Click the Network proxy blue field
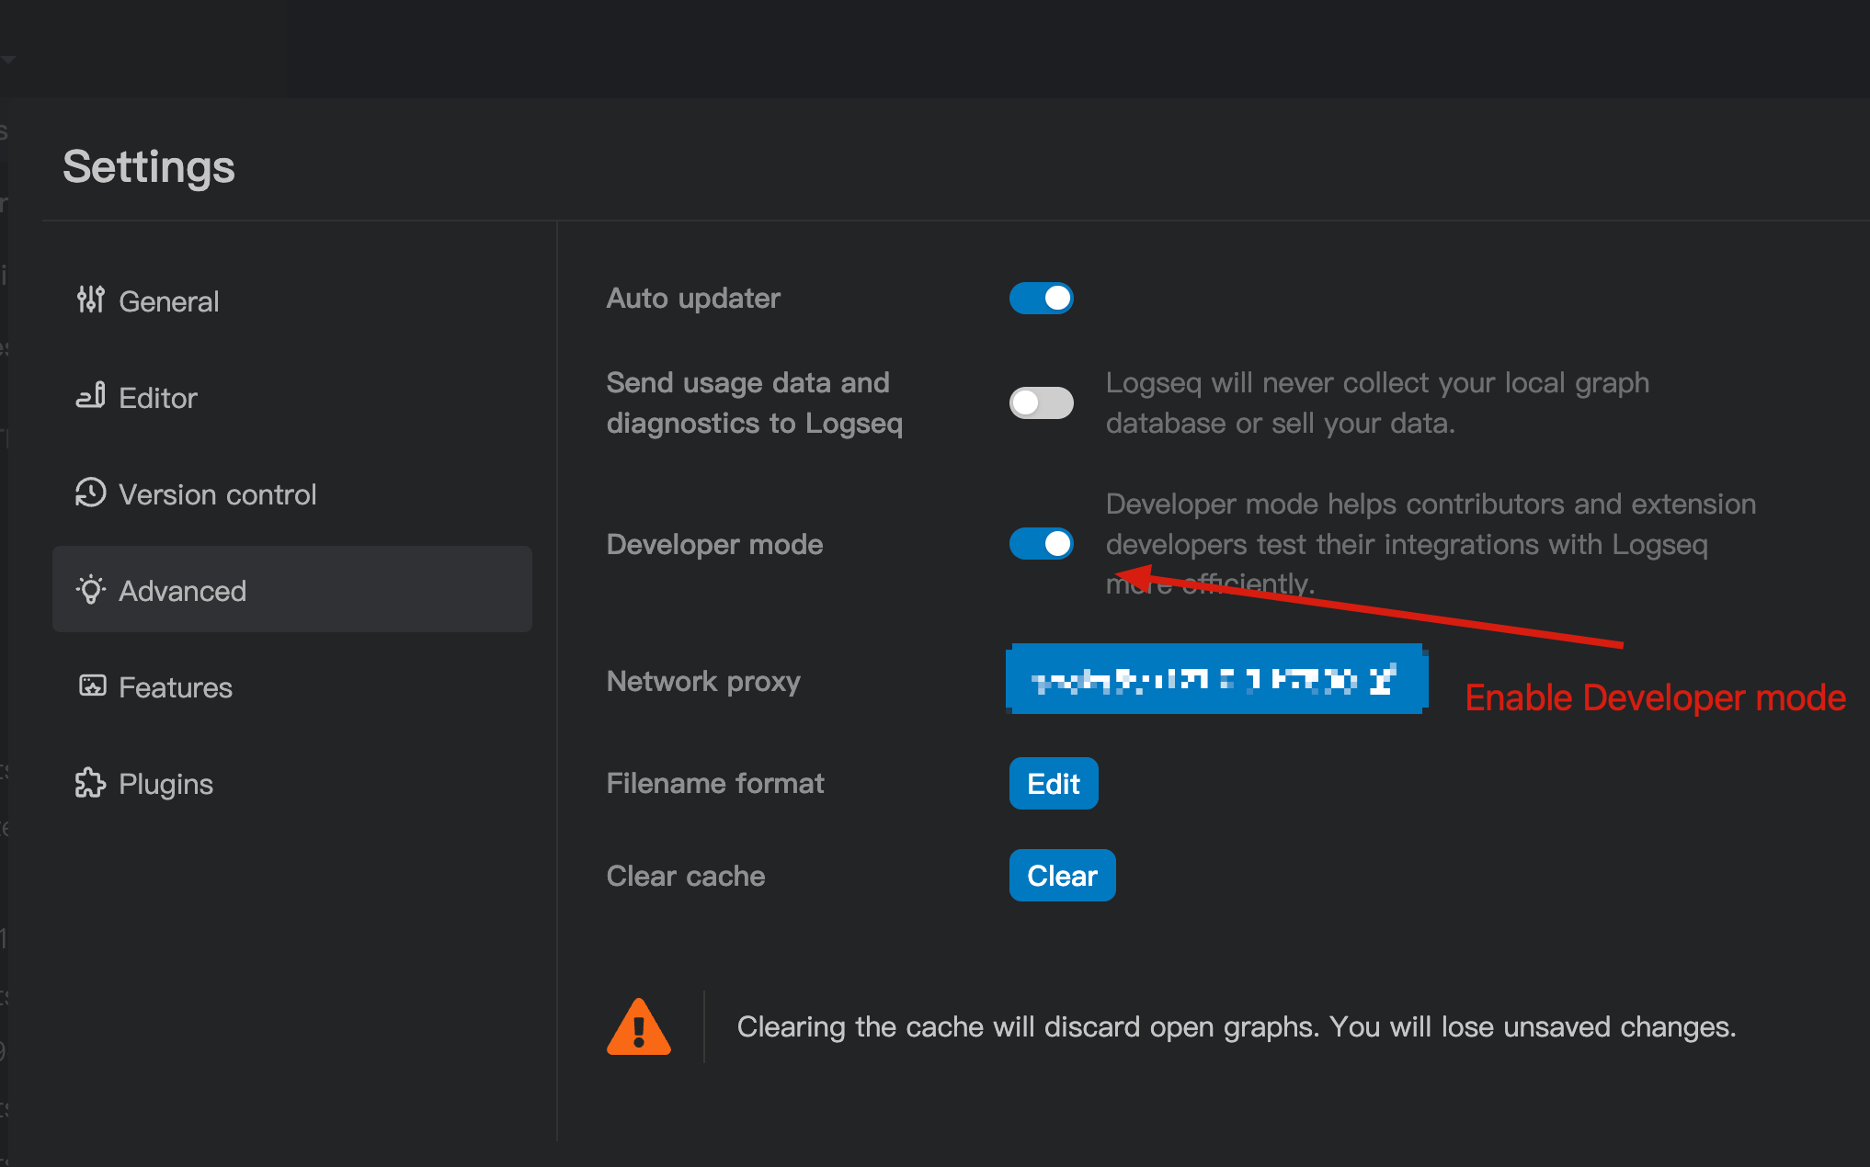The image size is (1870, 1167). click(1215, 680)
